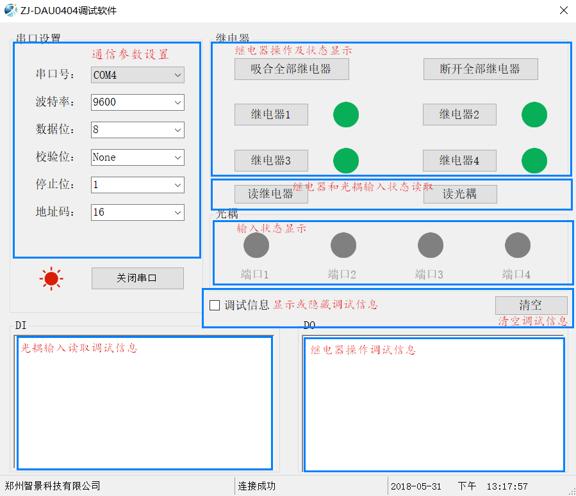Click the 连接成功 status bar text
This screenshot has height=496, width=576.
257,486
